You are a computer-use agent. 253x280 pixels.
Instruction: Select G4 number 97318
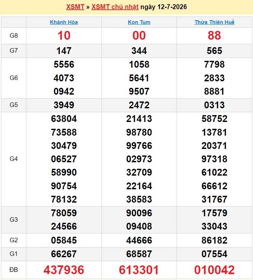click(x=214, y=159)
